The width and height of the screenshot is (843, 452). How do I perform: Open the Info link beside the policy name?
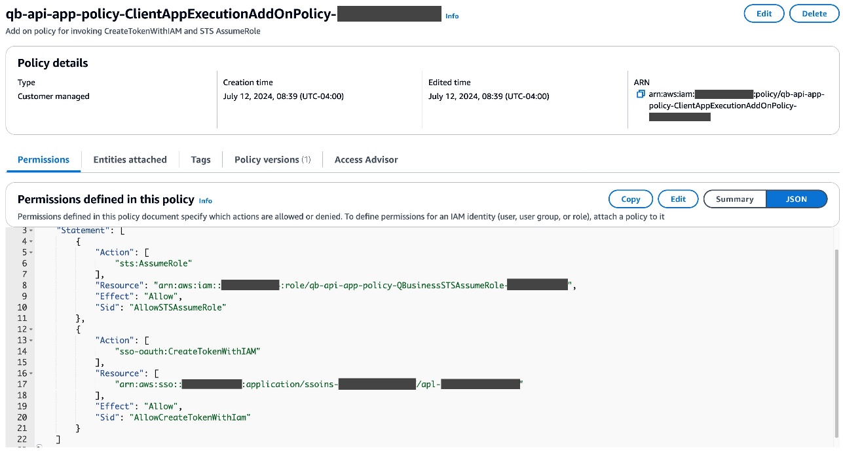(452, 16)
